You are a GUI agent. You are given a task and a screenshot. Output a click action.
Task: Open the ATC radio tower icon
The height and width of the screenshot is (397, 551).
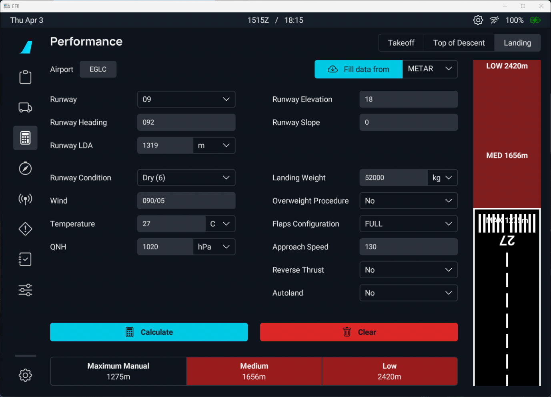pyautogui.click(x=25, y=199)
